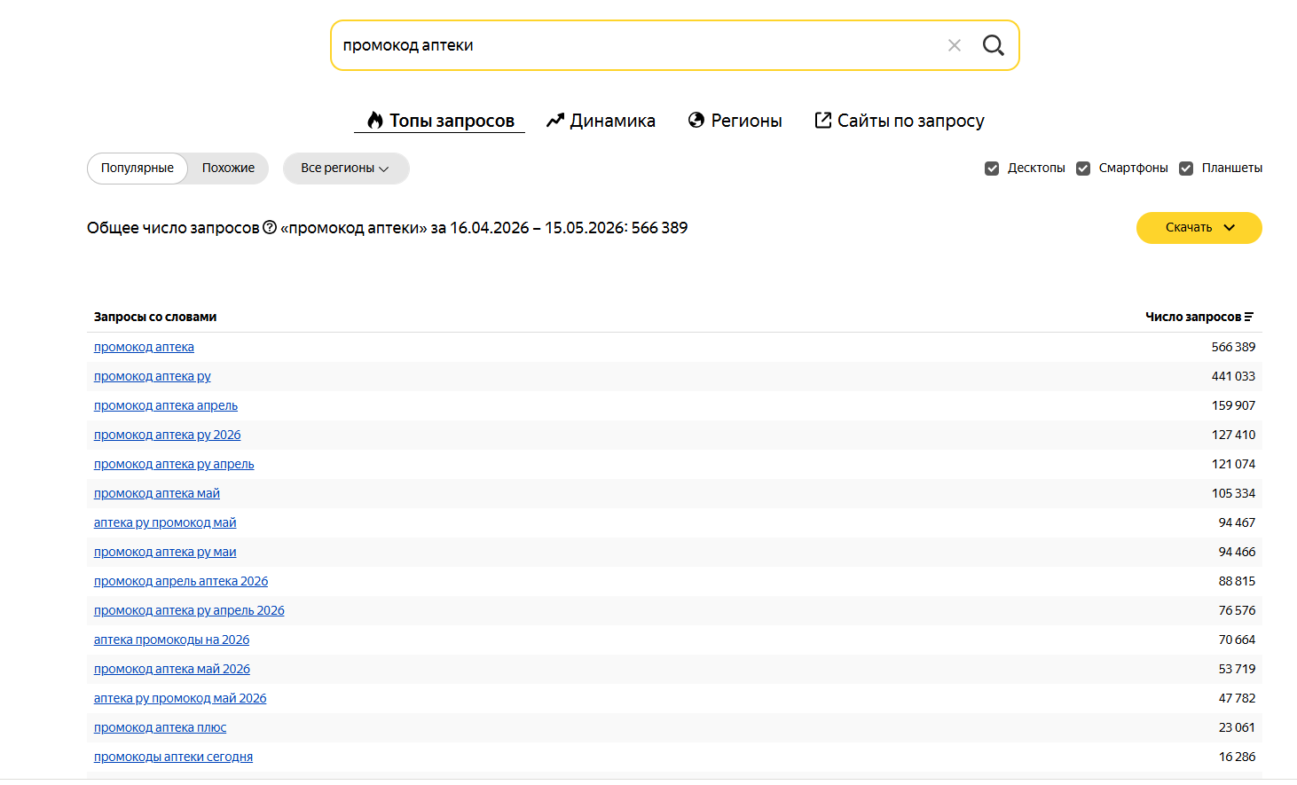Select the count 16 286
The image size is (1297, 785).
pyautogui.click(x=1237, y=757)
